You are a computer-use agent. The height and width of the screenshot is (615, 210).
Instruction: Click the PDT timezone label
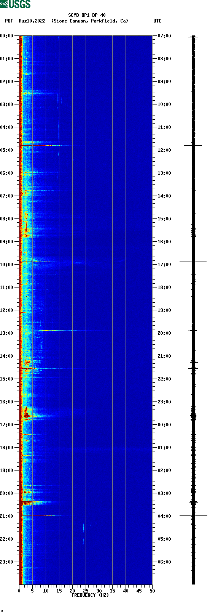[9, 21]
